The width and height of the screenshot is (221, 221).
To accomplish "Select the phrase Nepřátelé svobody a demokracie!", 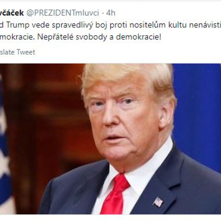I will point(99,37).
